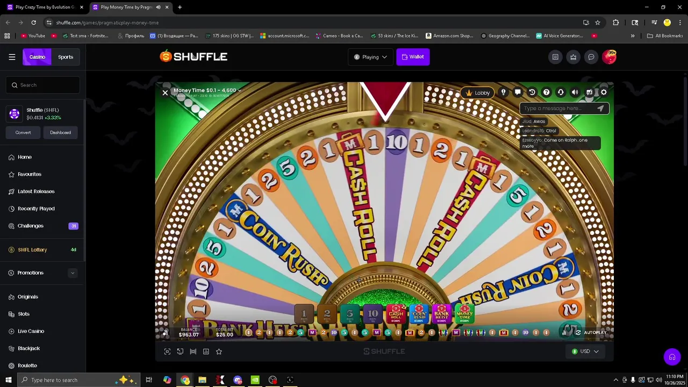Focus the sidebar Search field
Image resolution: width=688 pixels, height=387 pixels.
pyautogui.click(x=43, y=85)
